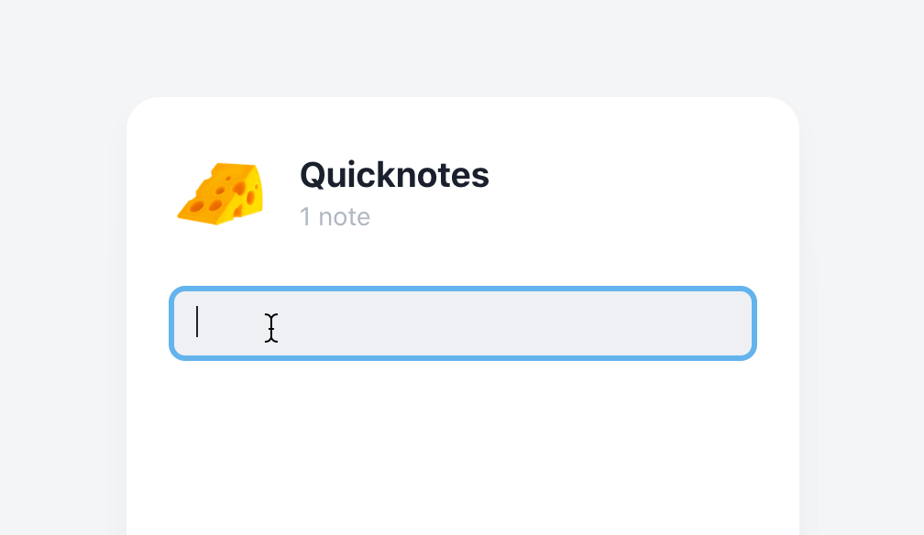This screenshot has height=535, width=924.
Task: Click the number "1" in the note count
Action: (304, 217)
